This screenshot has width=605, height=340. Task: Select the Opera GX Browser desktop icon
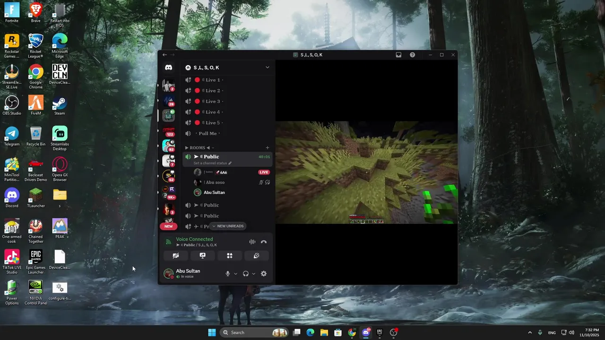coord(60,170)
